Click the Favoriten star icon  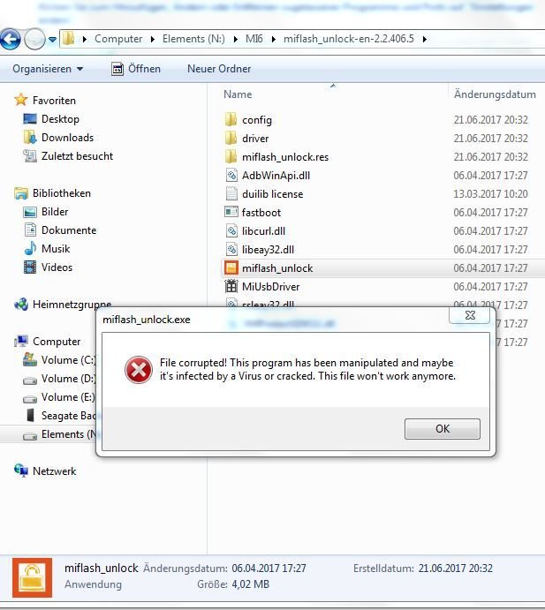21,100
